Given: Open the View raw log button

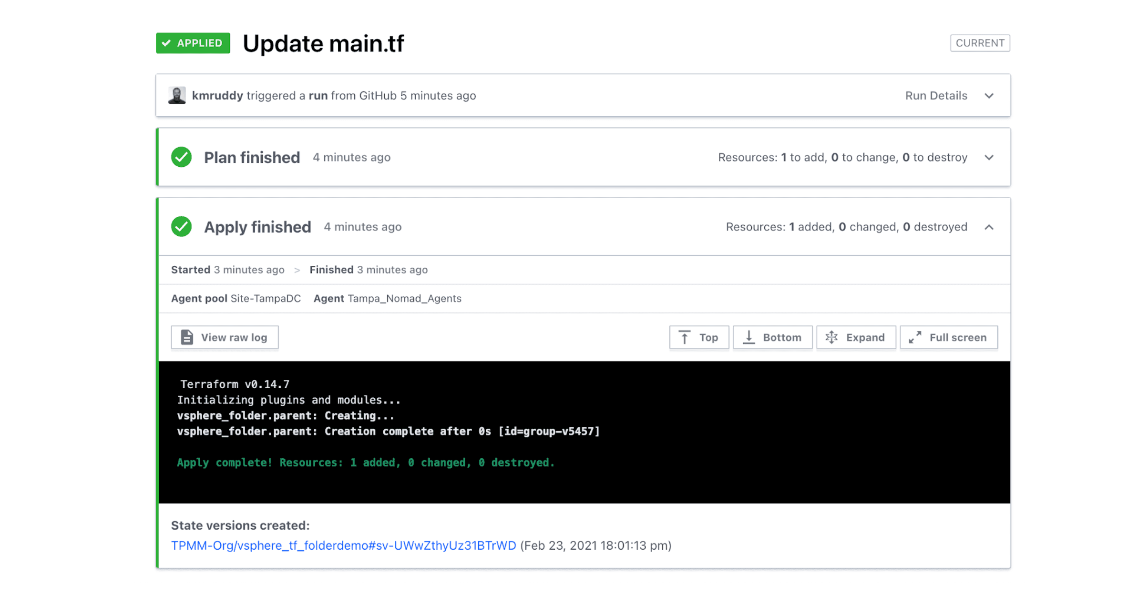Looking at the screenshot, I should pos(234,337).
